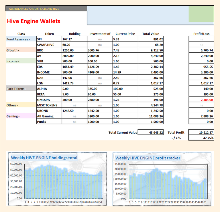Image resolution: width=220 pixels, height=212 pixels.
Task: Click BRO investment value 3605.76
Action: pos(100,50)
